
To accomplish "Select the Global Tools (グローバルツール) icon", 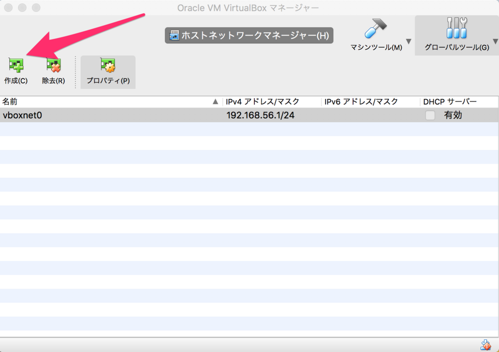I will tap(457, 28).
